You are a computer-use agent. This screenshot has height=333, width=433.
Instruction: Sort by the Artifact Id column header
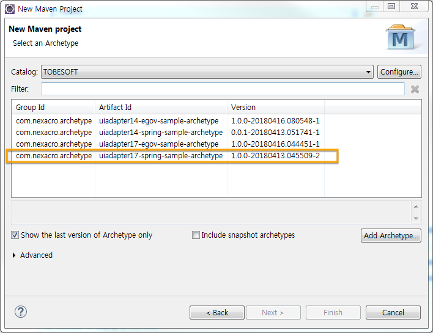point(161,108)
